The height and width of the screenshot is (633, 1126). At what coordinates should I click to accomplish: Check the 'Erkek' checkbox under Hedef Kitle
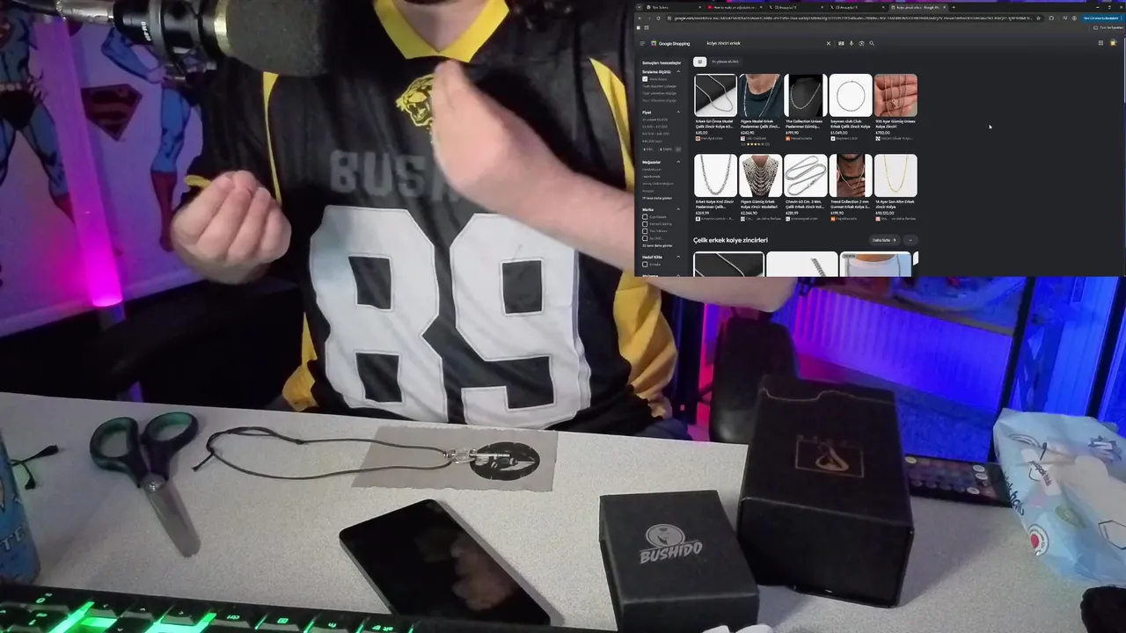(645, 264)
